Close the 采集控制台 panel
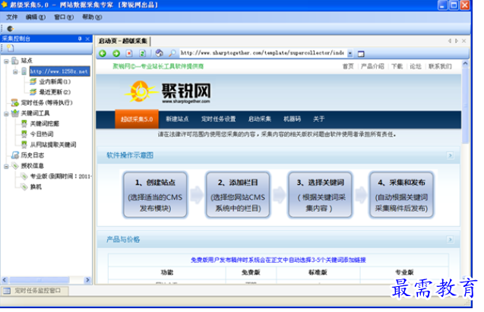 tap(87, 39)
